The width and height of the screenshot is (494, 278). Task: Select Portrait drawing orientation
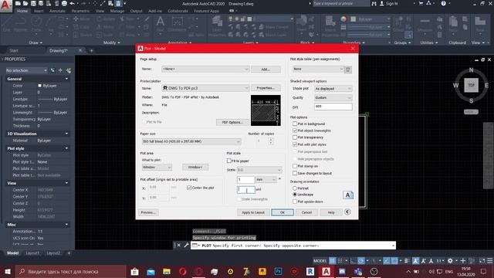pos(295,188)
